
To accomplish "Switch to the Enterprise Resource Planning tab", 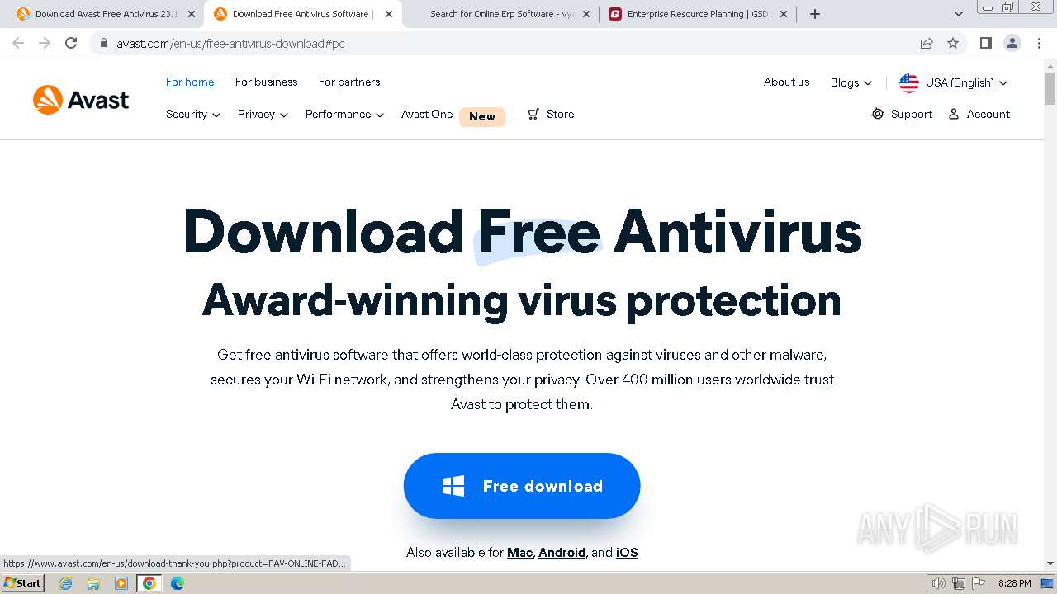I will coord(698,14).
